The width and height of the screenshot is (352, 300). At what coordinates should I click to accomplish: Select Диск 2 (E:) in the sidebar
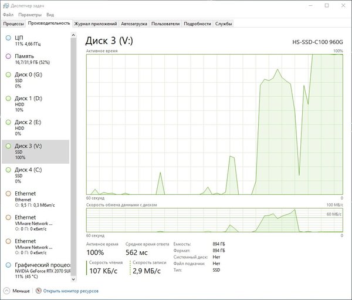pyautogui.click(x=35, y=128)
